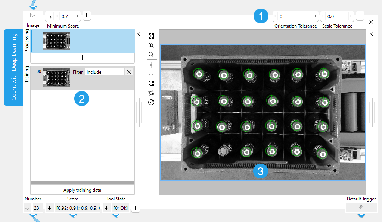Increase the Scale Tolerance value
The image size is (382, 222).
coord(351,16)
